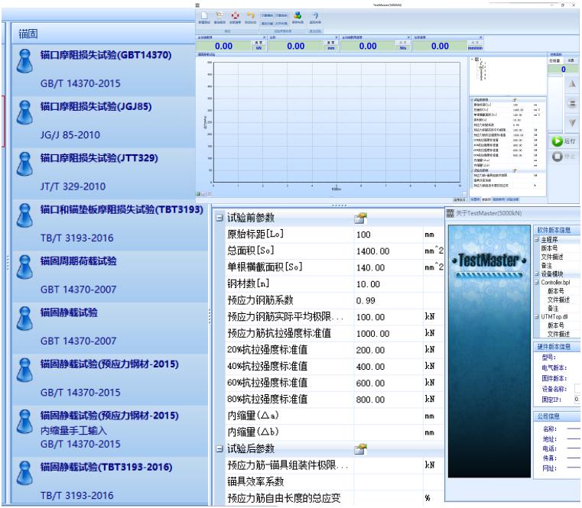Select 锚固静载试验(TBT3193-2016) pawn icon

click(x=24, y=473)
